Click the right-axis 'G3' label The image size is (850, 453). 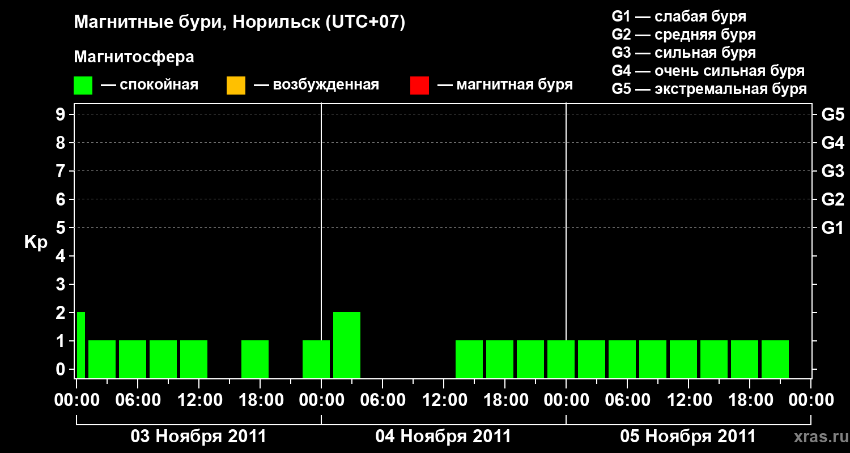833,171
